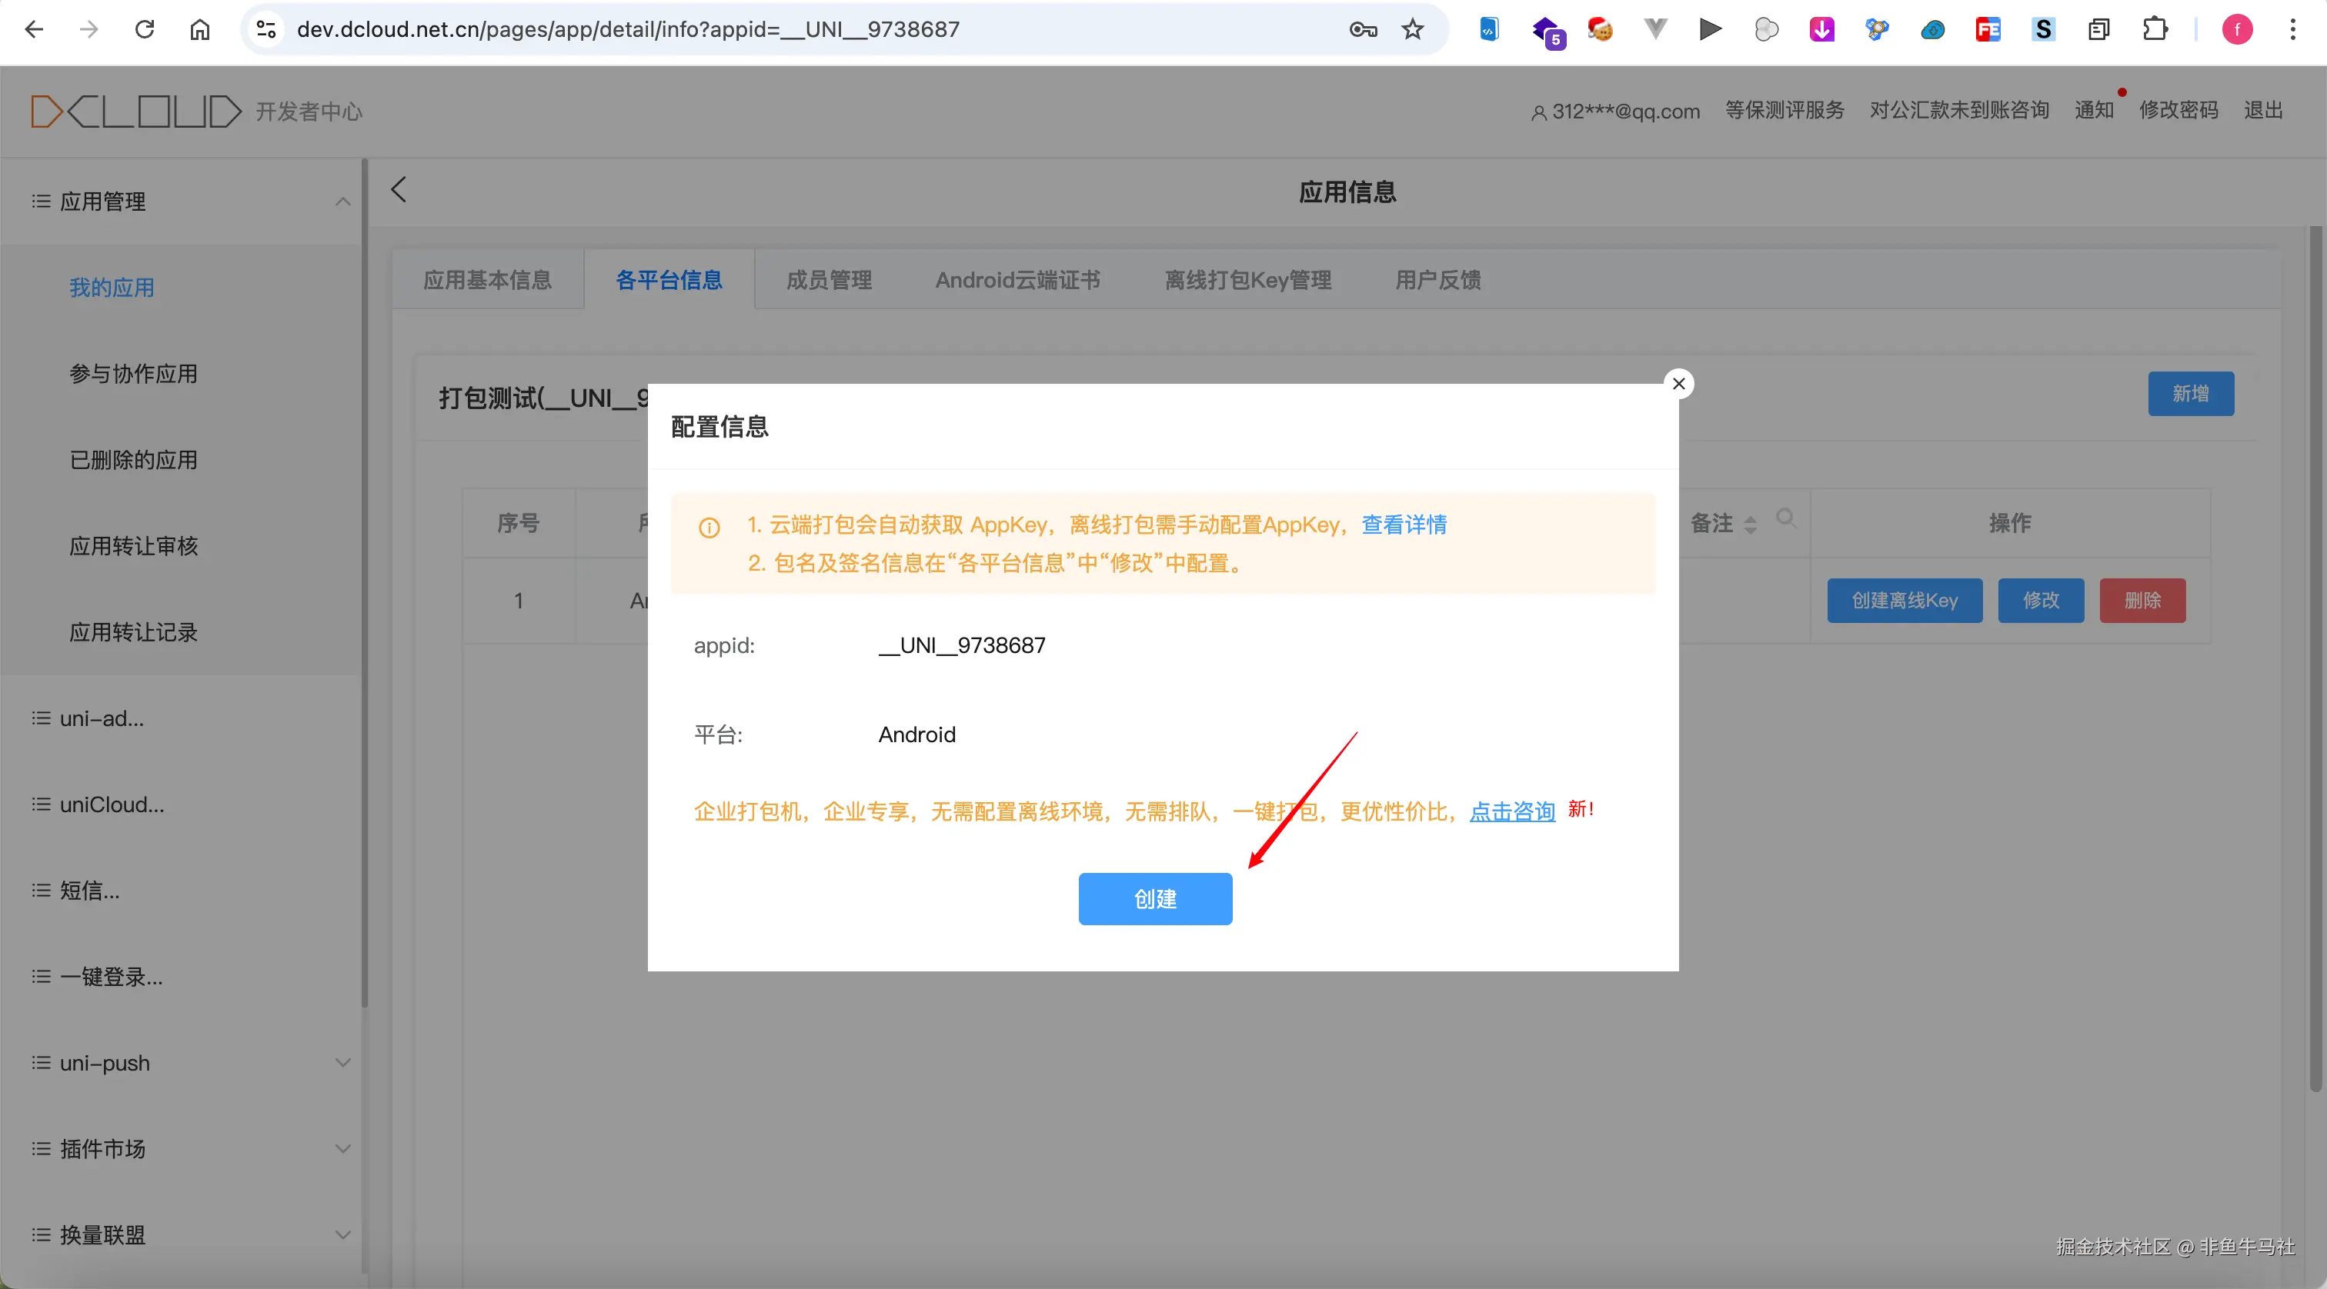Sort the 备注 column using sort arrows
This screenshot has width=2327, height=1289.
1751,525
